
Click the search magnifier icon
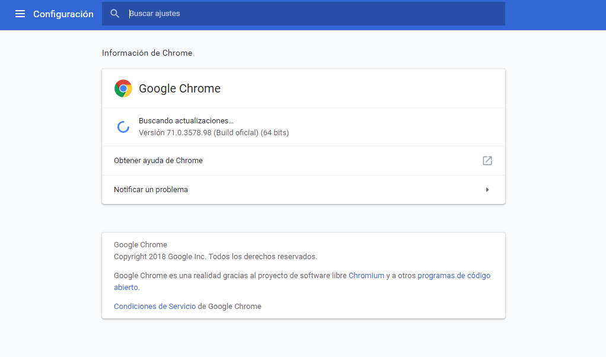115,14
